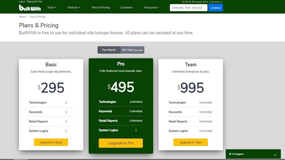The height and width of the screenshot is (160, 285).
Task: Click Retail Reports row in Basic plan
Action: point(51,121)
